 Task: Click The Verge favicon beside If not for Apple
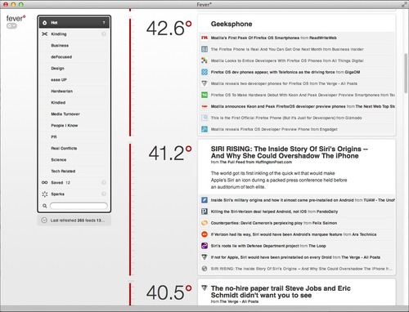(x=204, y=257)
